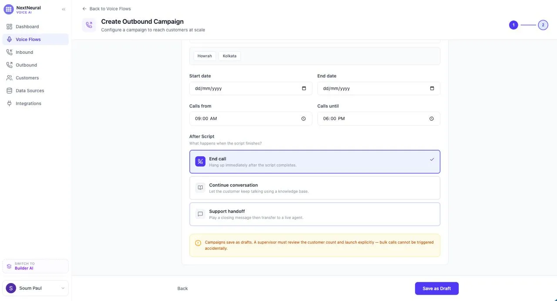Viewport: 557px width, 301px height.
Task: Click the Integrations plug icon
Action: [10, 103]
